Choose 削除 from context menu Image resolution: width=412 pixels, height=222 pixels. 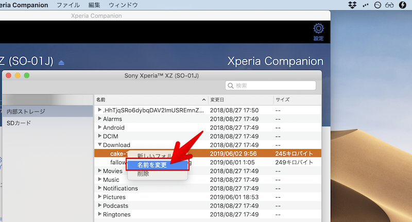point(144,174)
